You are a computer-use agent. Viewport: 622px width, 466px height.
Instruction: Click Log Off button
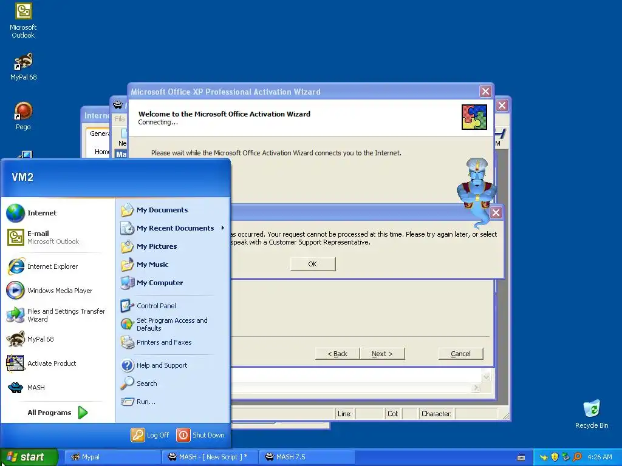pos(150,435)
